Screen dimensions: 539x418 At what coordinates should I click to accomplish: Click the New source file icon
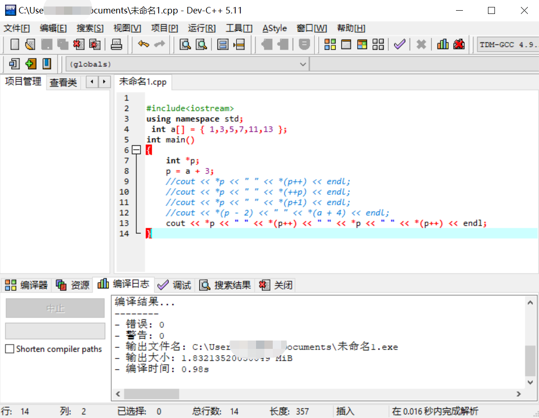click(x=14, y=45)
